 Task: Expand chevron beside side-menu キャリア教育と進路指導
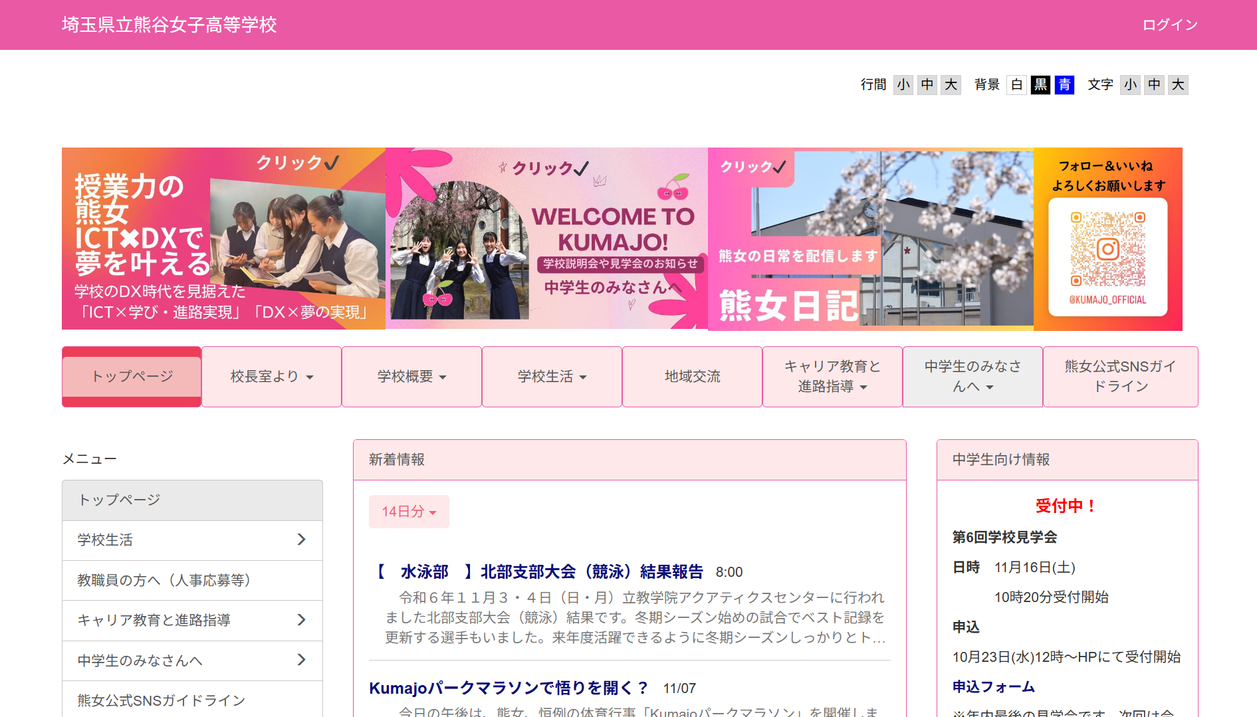(301, 620)
